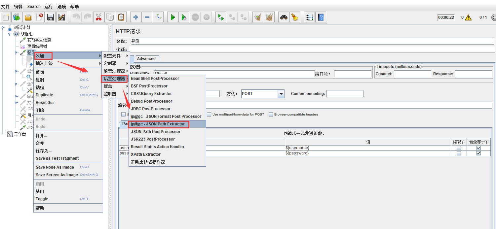Viewport: 496px width, 229px height.
Task: Click the Close test plan icon
Action: coord(39,17)
